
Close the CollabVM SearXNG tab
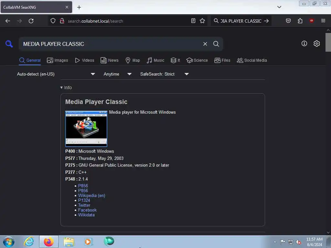coord(67,7)
